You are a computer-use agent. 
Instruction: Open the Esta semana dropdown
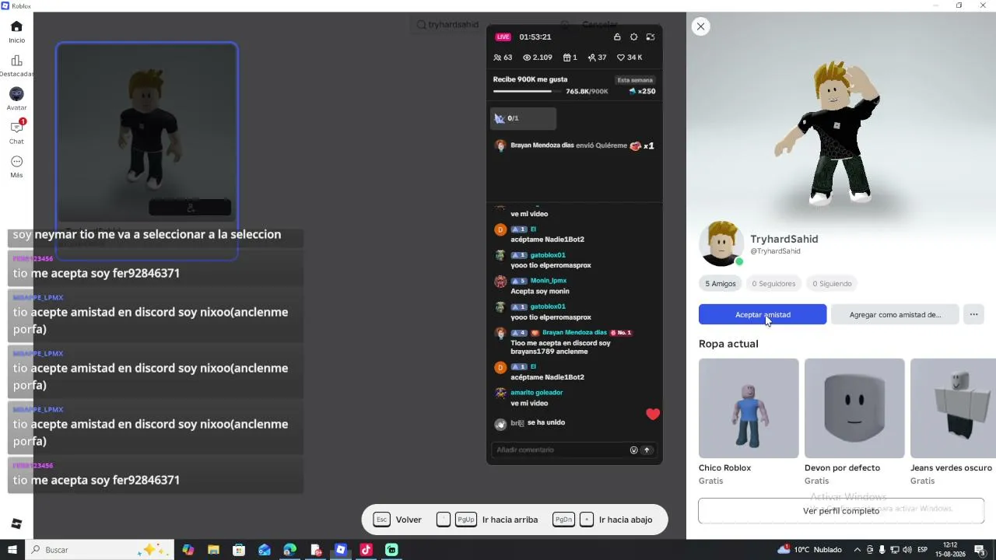[635, 80]
